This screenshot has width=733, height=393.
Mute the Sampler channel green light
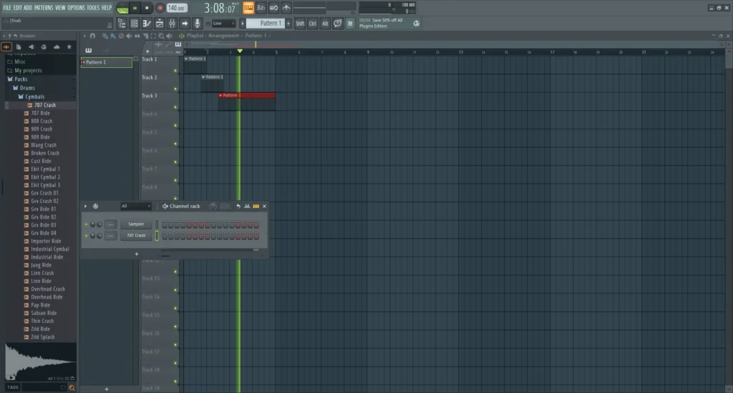(86, 224)
